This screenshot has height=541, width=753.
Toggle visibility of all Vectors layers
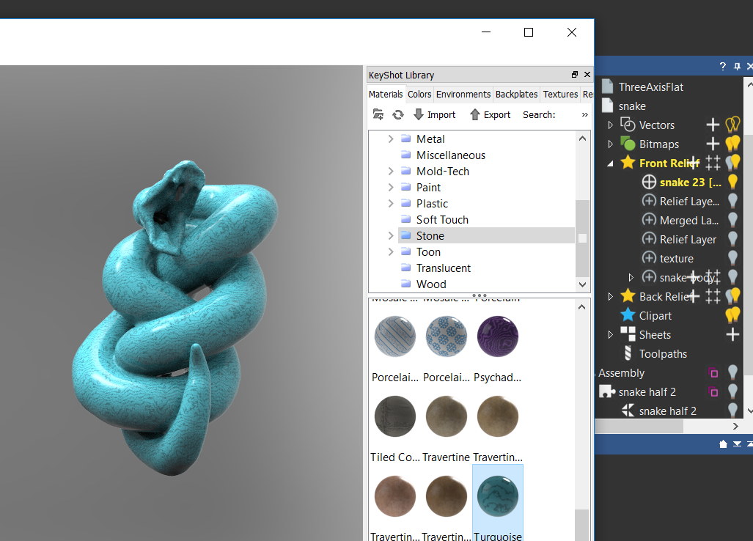click(x=732, y=125)
